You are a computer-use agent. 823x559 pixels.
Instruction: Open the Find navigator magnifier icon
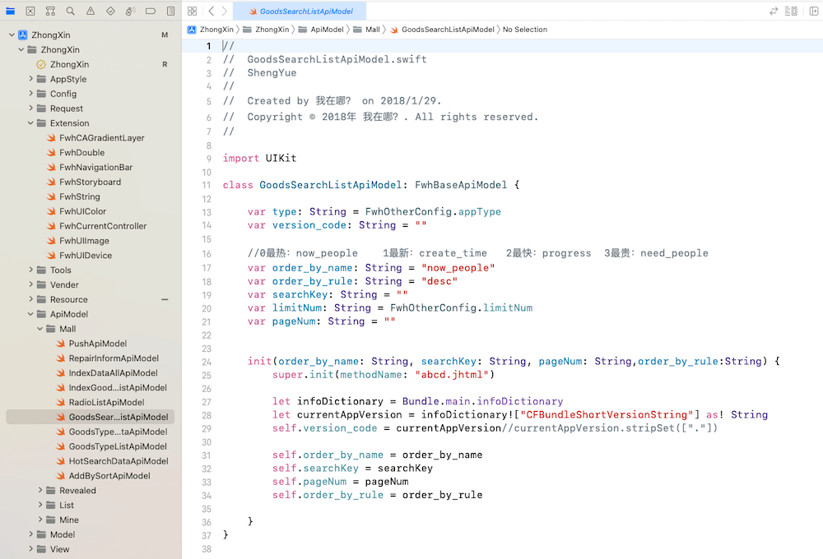coord(70,11)
